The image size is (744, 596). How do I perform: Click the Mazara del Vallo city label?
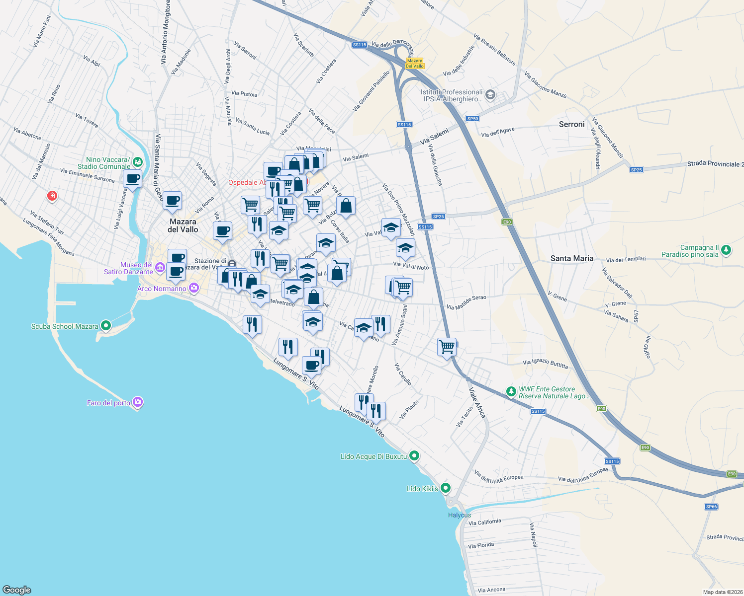(x=183, y=225)
